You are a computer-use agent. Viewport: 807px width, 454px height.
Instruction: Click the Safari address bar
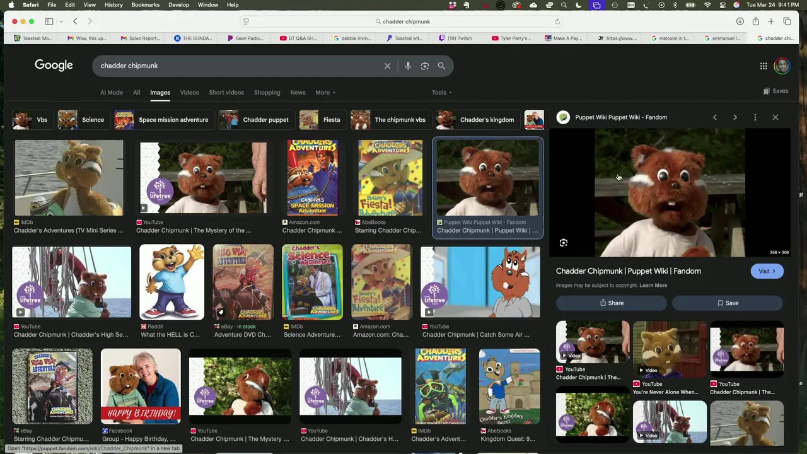pyautogui.click(x=402, y=21)
